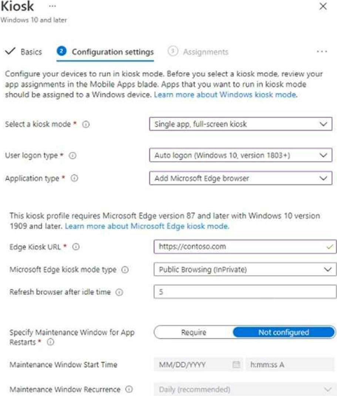
Task: Open Learn more about Windows kiosk mode link
Action: (x=225, y=95)
